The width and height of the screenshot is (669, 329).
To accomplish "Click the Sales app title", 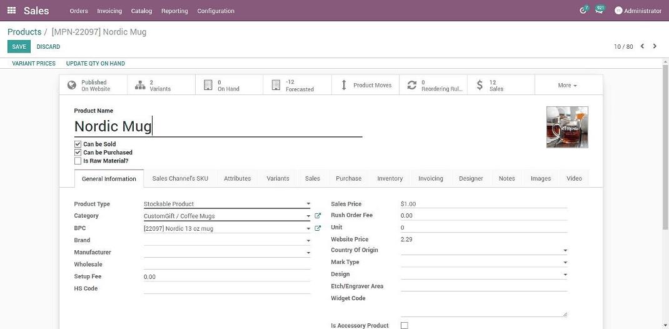I will pyautogui.click(x=36, y=11).
